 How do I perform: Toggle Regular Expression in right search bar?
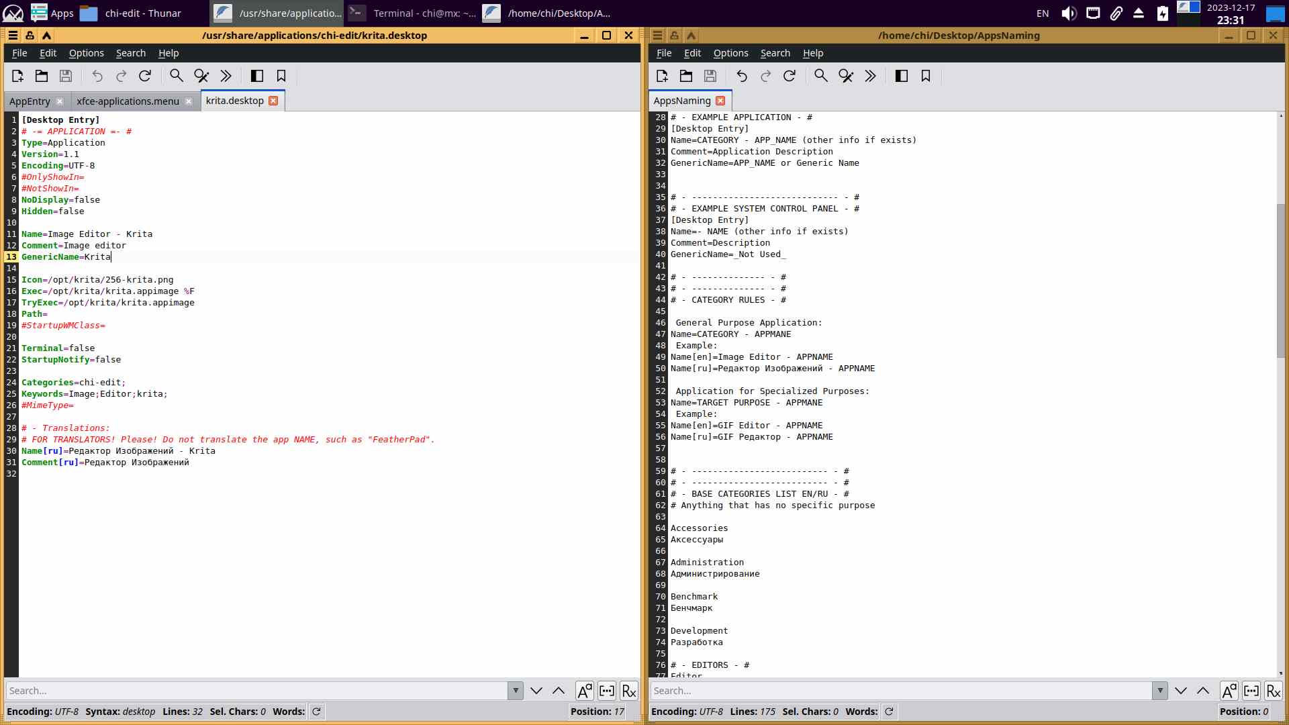point(1274,691)
